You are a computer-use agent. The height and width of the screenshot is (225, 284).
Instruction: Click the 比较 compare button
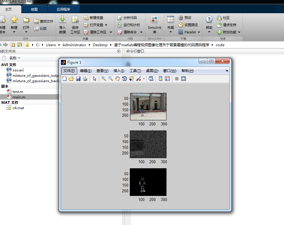tap(40, 28)
